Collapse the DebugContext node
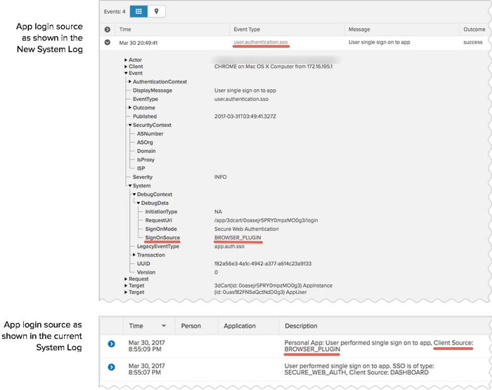492x390 pixels. 134,194
